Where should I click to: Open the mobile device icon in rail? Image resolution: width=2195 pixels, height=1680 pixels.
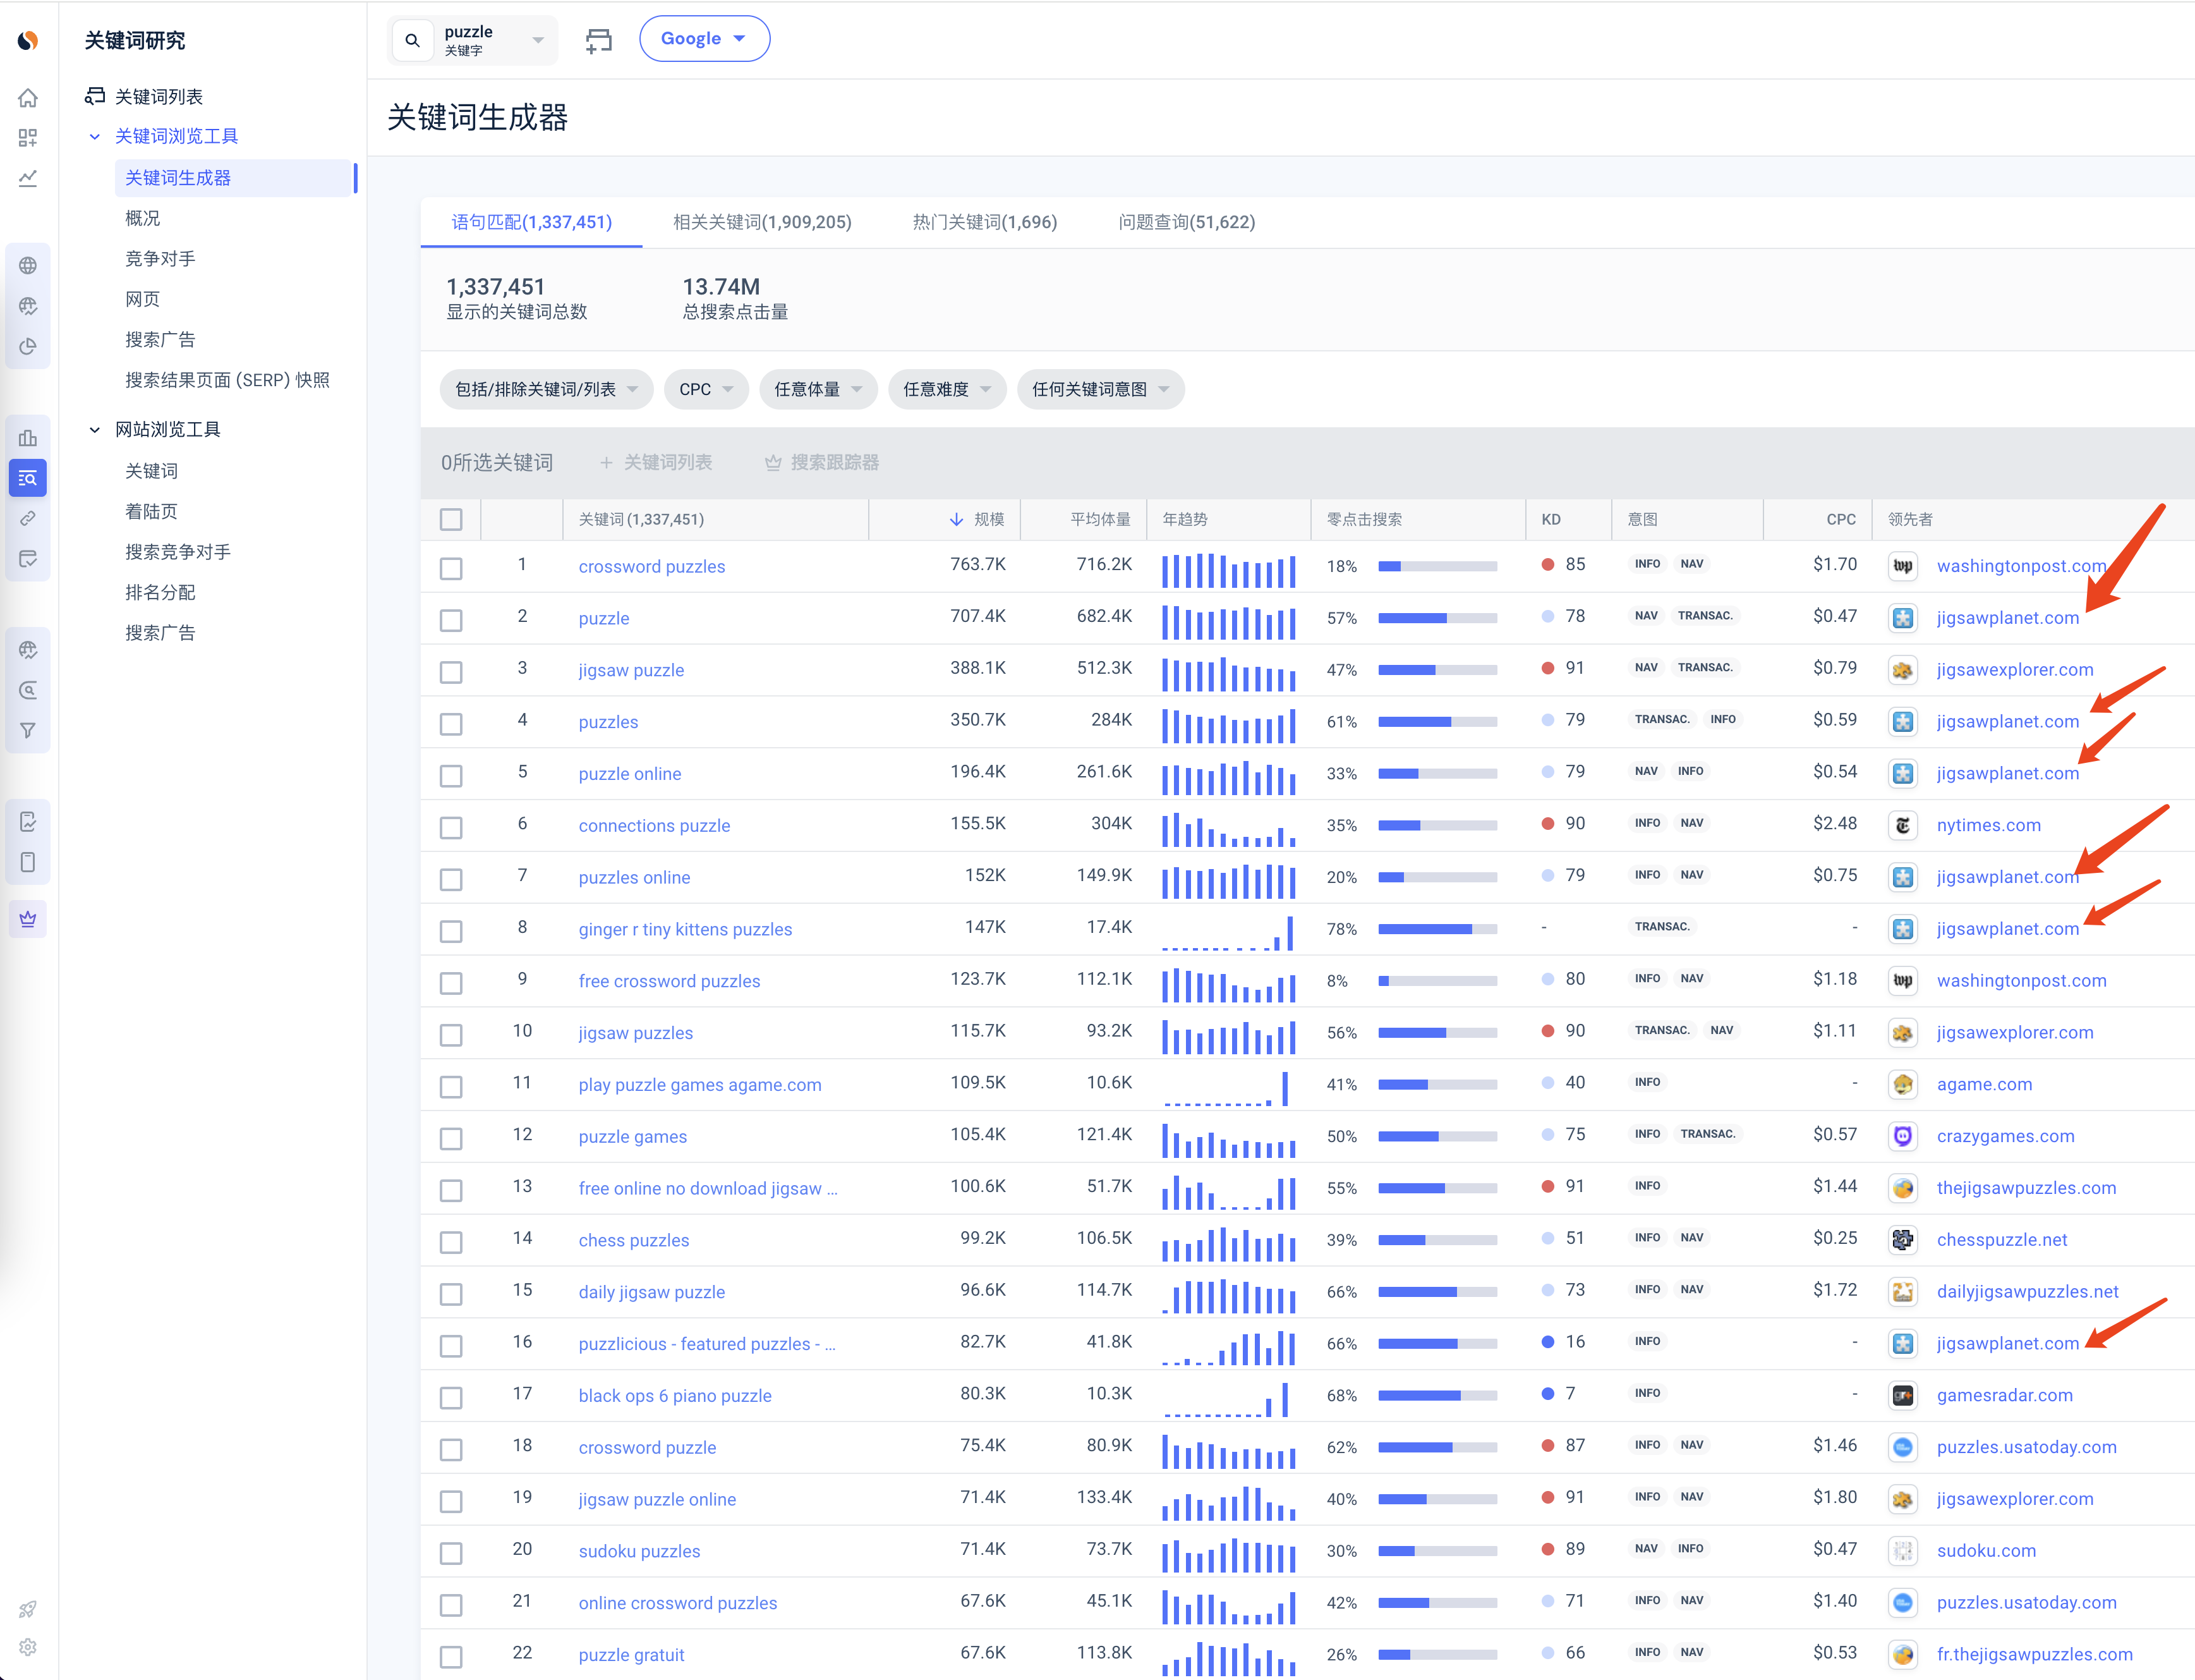28,862
